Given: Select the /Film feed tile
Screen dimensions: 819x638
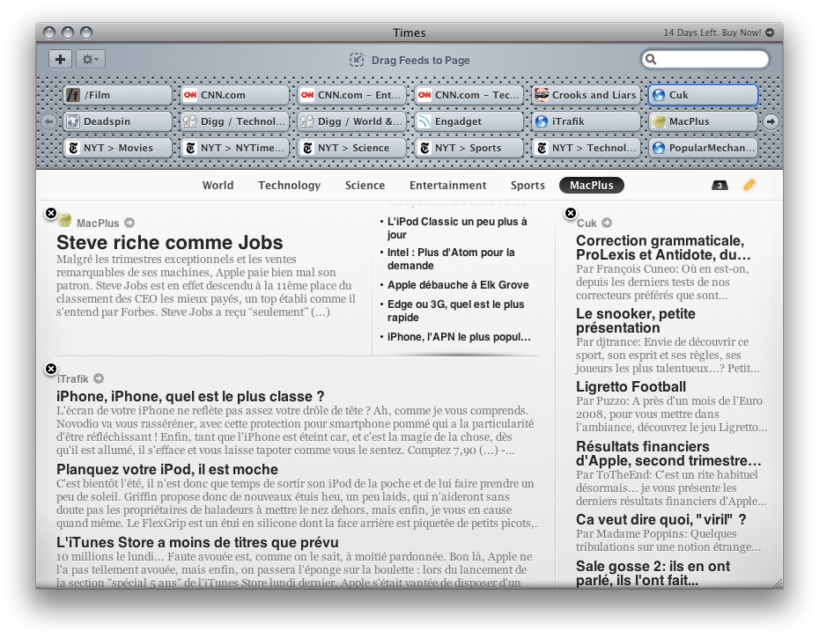Looking at the screenshot, I should (117, 95).
